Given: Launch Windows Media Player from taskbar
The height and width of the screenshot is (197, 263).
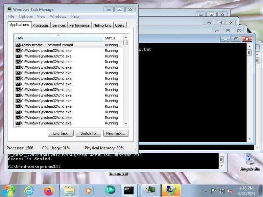Looking at the screenshot, I should [x=89, y=190].
